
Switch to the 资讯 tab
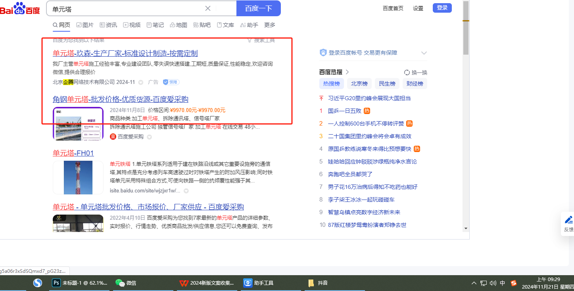coord(108,25)
